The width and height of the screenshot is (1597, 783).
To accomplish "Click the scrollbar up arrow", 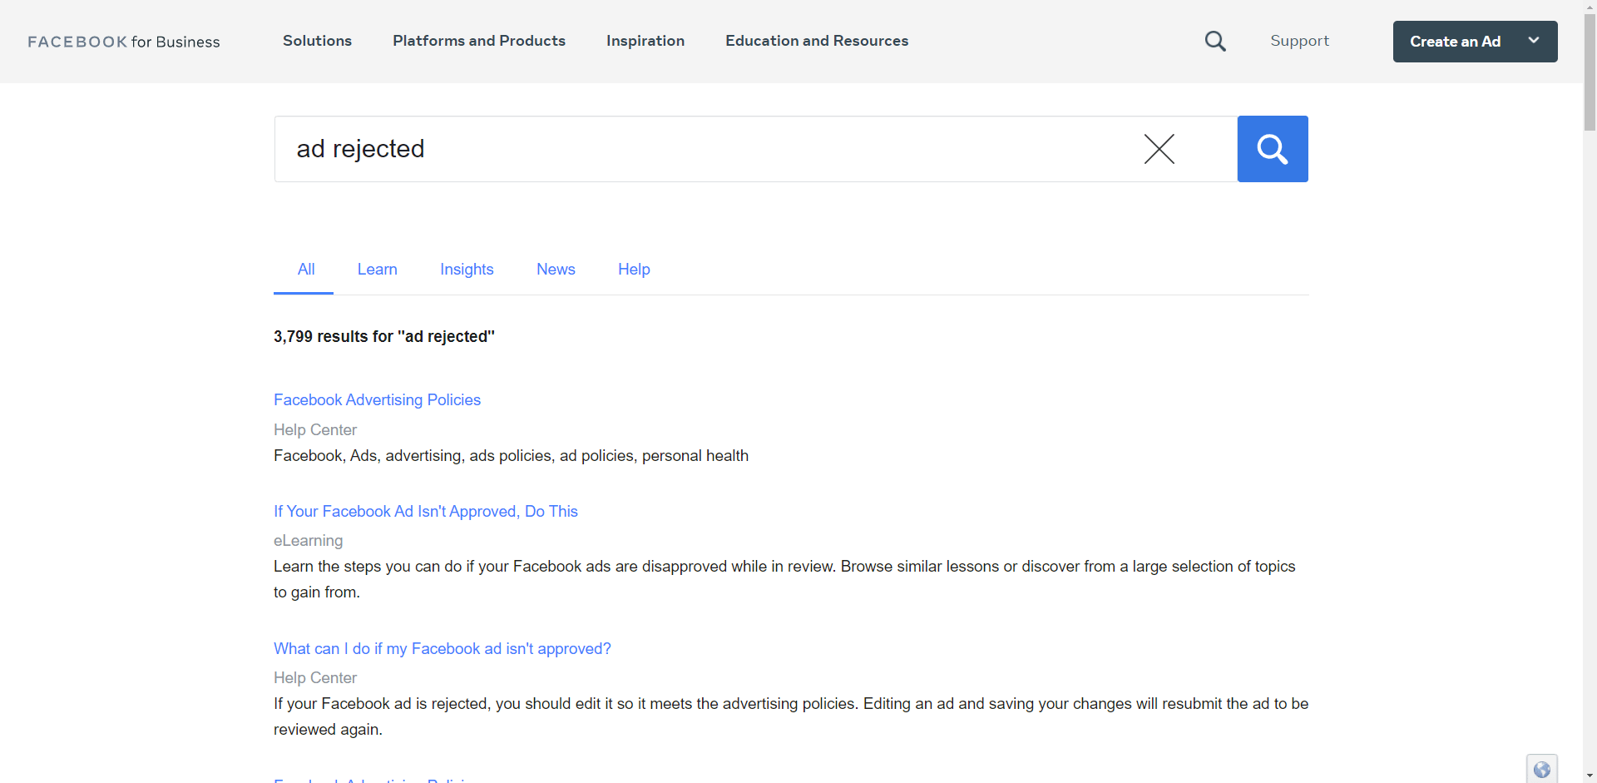I will 1590,6.
